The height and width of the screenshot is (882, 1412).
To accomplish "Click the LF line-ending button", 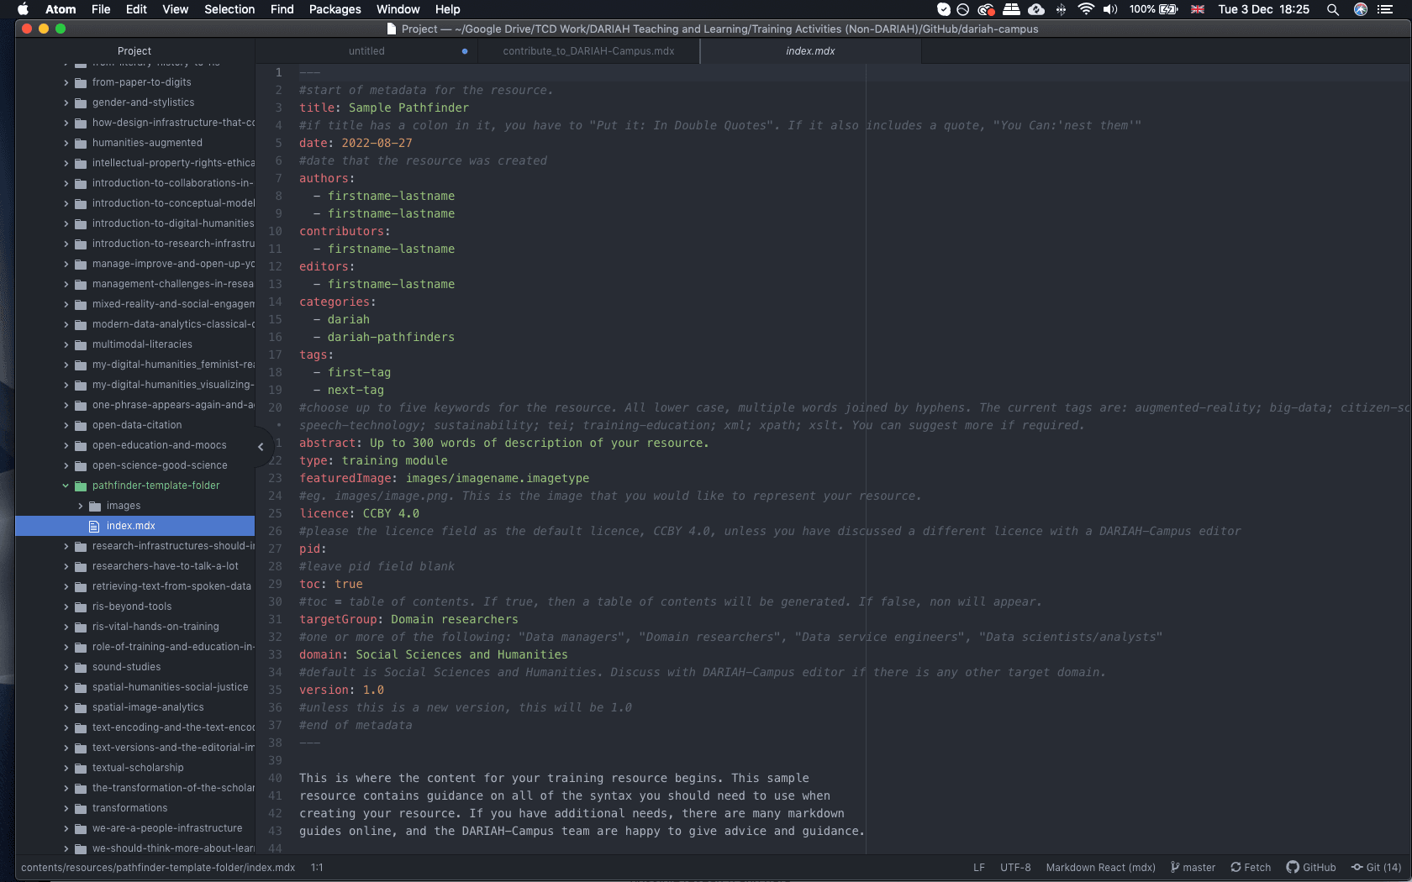I will pyautogui.click(x=978, y=867).
